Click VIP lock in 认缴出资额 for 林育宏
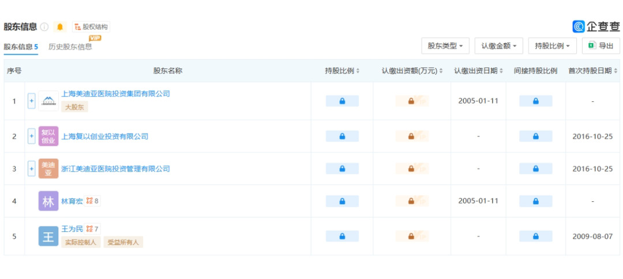 [x=412, y=201]
